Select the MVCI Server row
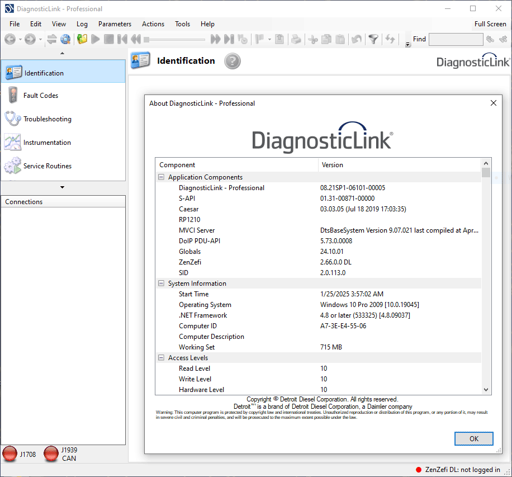This screenshot has width=512, height=477. pos(319,230)
